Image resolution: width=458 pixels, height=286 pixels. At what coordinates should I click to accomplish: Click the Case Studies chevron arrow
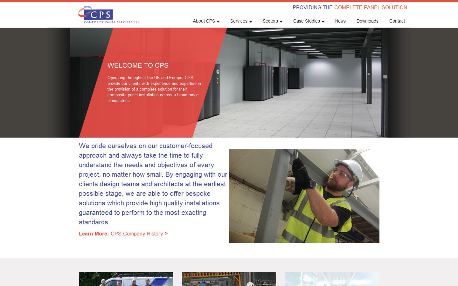click(323, 22)
